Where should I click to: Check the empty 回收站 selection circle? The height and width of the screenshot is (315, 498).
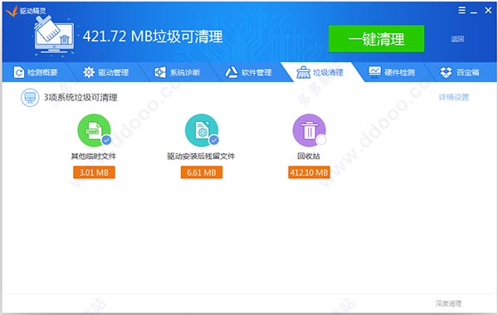pyautogui.click(x=321, y=139)
